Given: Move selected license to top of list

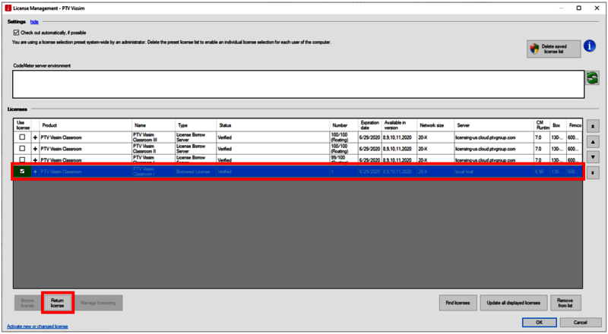Looking at the screenshot, I should (x=594, y=124).
